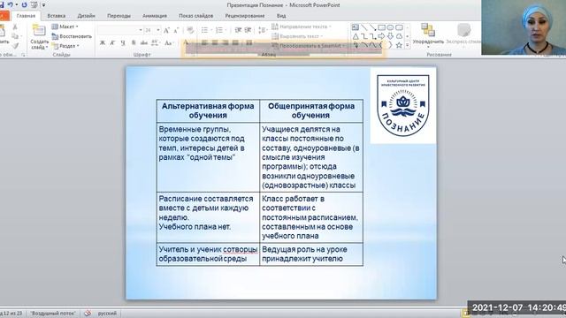Click the Познание logo image on slide
Screen dimensions: 566x318
tap(403, 105)
